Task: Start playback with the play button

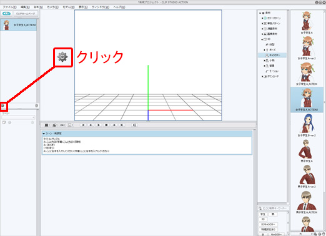Action: pyautogui.click(x=99, y=125)
